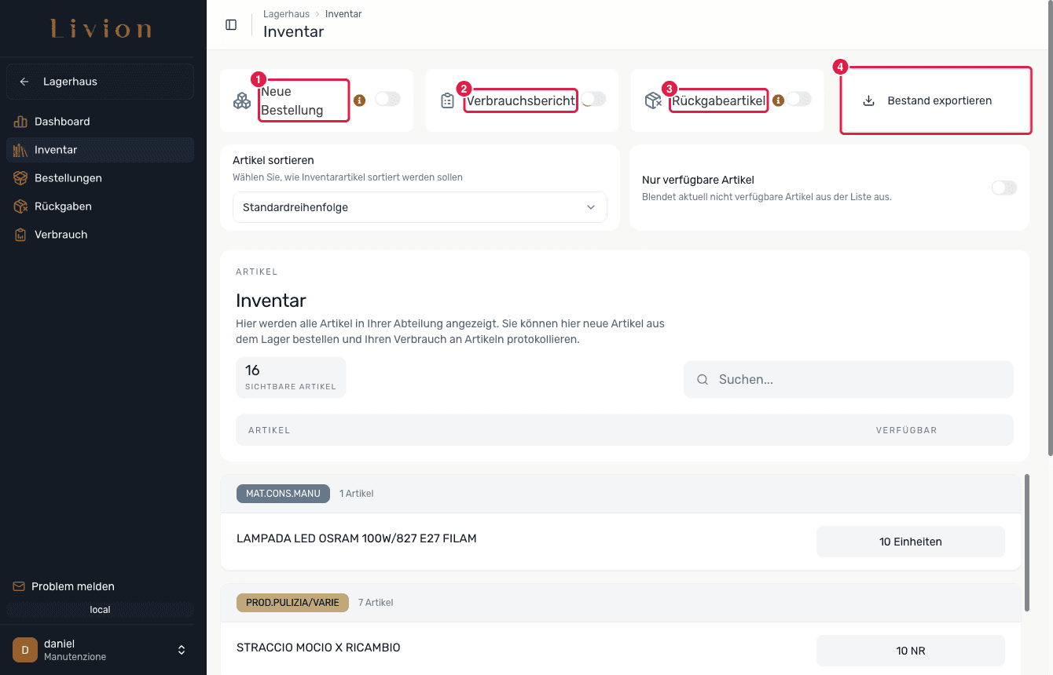Click the ARTIKEL column header
The height and width of the screenshot is (675, 1053).
pyautogui.click(x=270, y=430)
